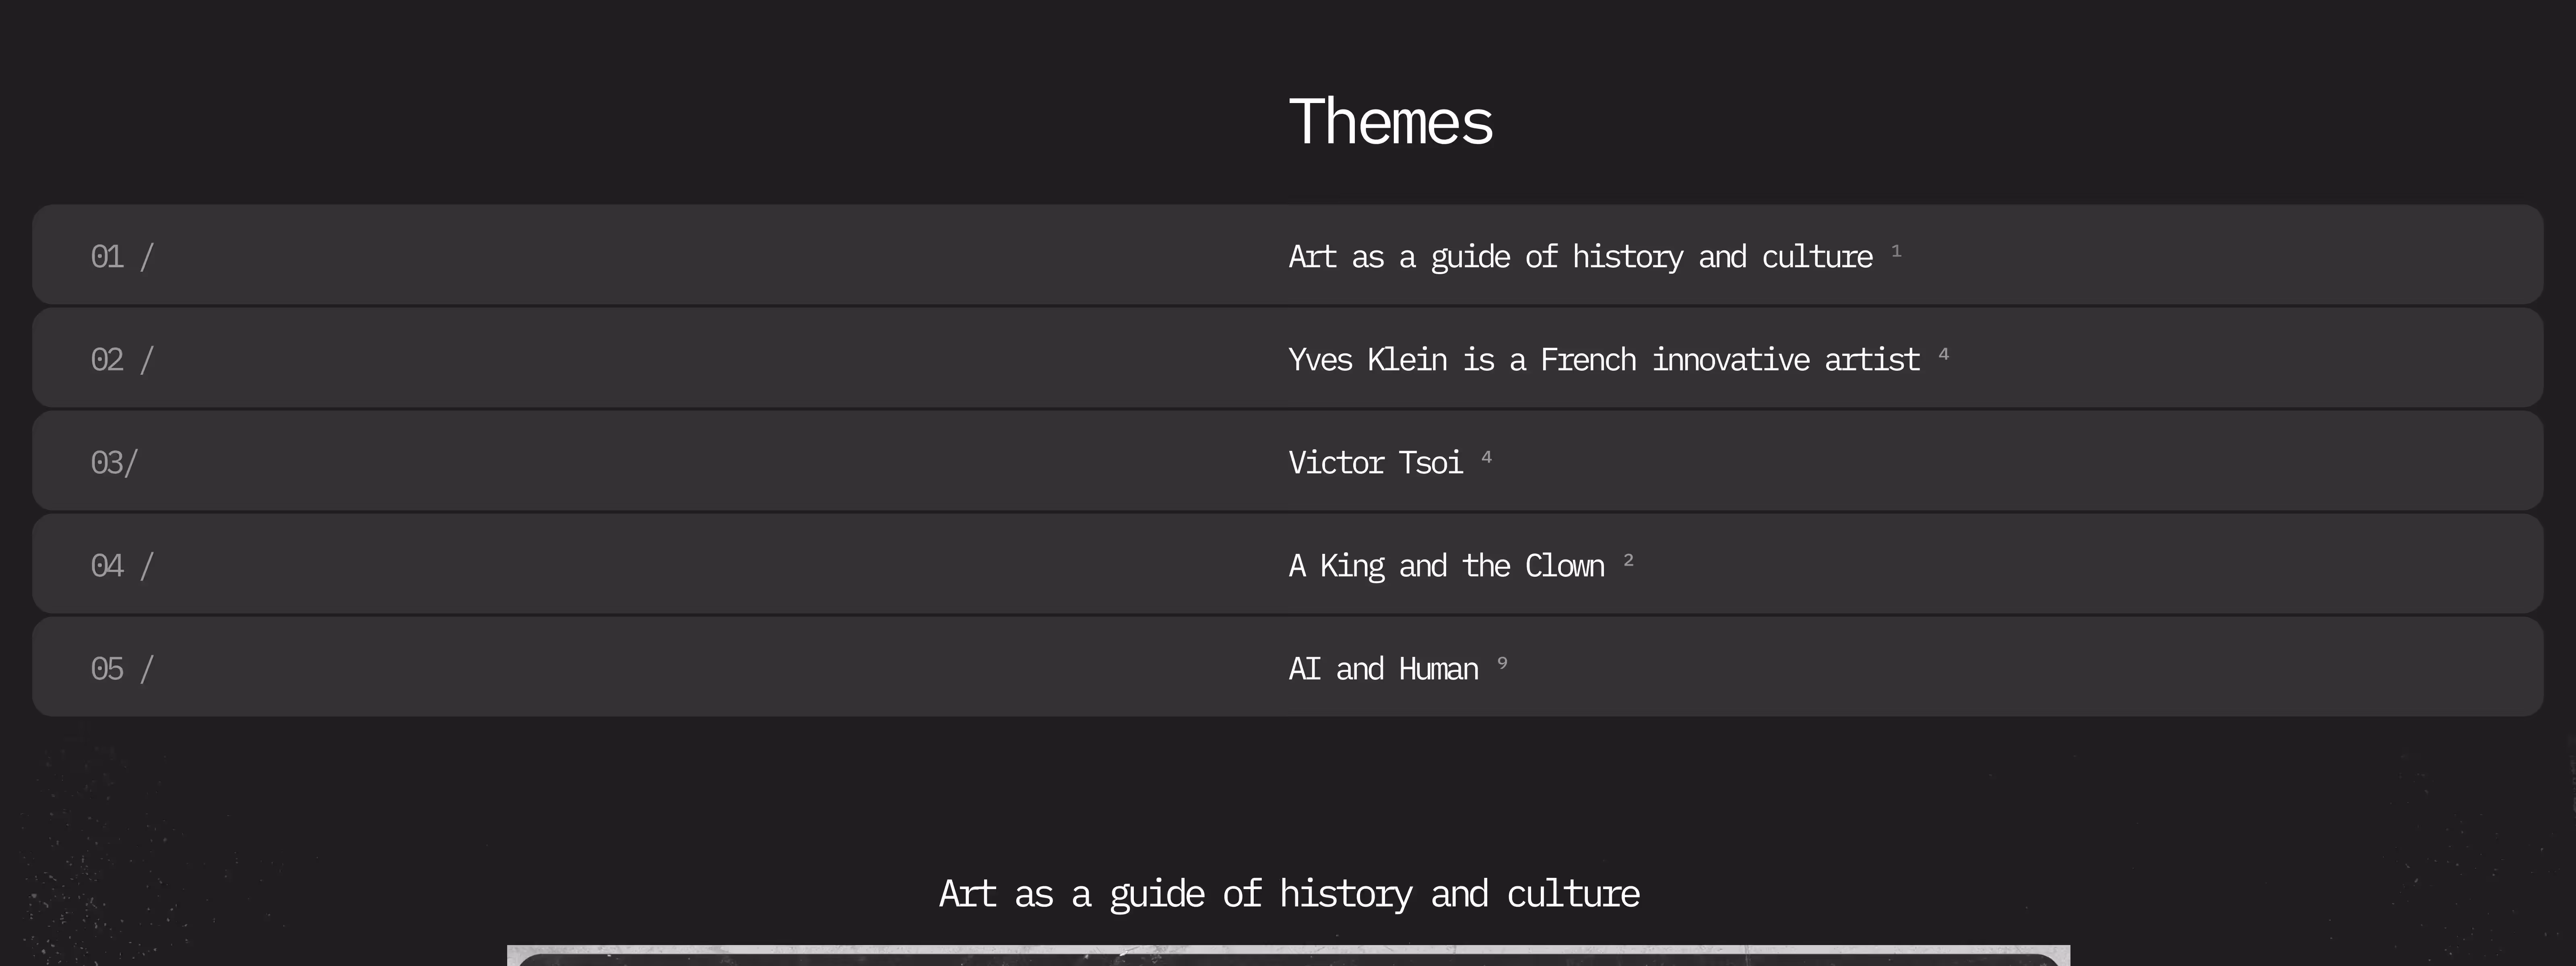The image size is (2576, 966).
Task: Click the '05 /' row number
Action: coord(122,669)
